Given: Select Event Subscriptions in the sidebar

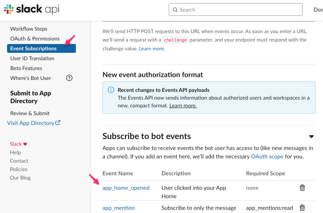Looking at the screenshot, I should click(x=33, y=48).
